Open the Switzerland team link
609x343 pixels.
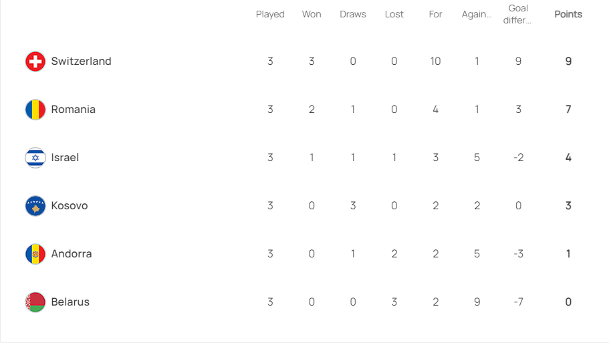(x=81, y=62)
